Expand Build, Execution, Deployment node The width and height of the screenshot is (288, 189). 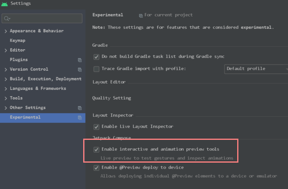(6, 79)
